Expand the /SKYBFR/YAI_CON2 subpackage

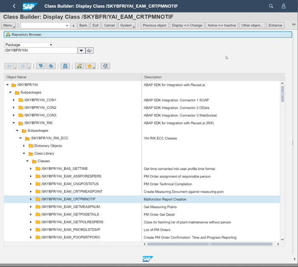click(x=14, y=108)
